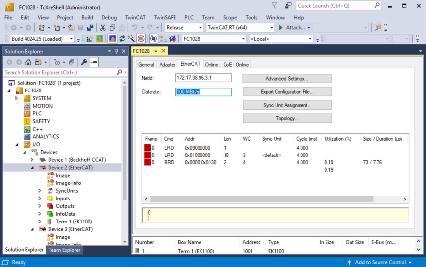
Task: Click the Save All toolbar icon
Action: coord(90,28)
